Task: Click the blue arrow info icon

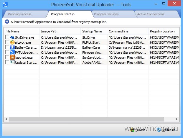Action: point(7,22)
